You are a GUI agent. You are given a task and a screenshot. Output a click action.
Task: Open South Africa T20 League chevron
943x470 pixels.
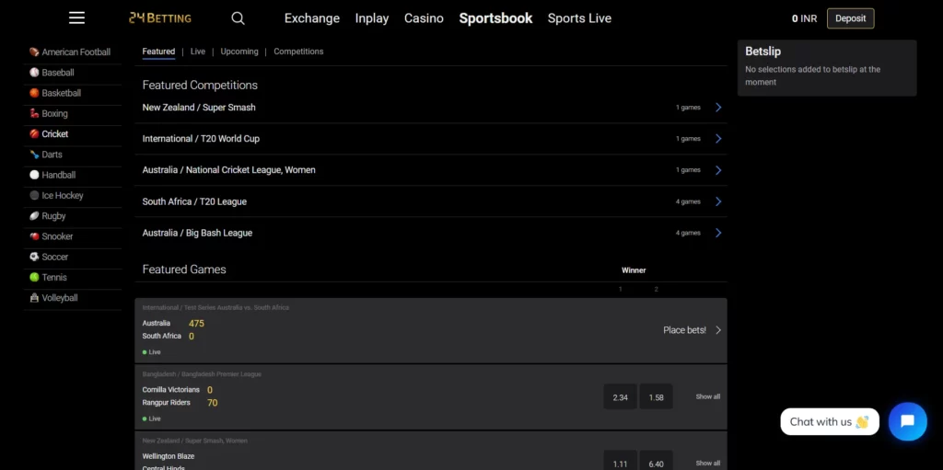718,201
